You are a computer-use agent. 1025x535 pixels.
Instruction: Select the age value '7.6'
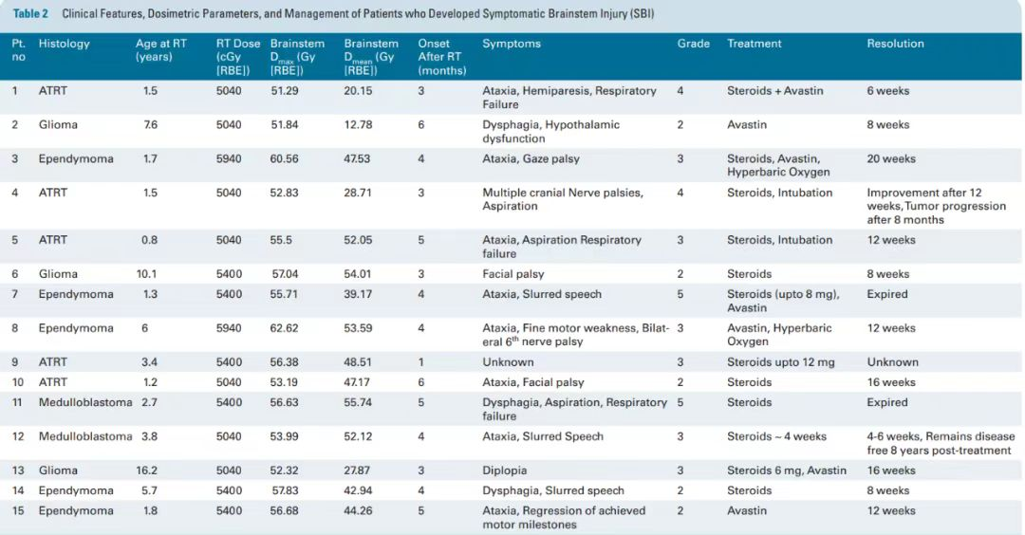150,125
